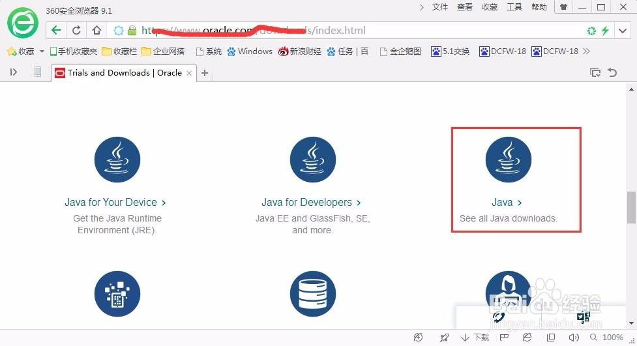Click the mobile phone icon beside tabs
Image resolution: width=637 pixels, height=346 pixels.
(38, 72)
